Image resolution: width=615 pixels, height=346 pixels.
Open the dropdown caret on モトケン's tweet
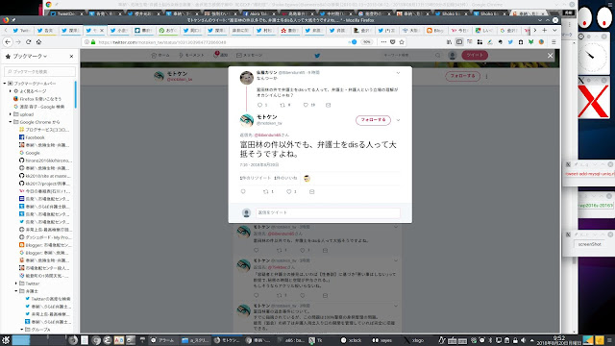click(x=398, y=120)
